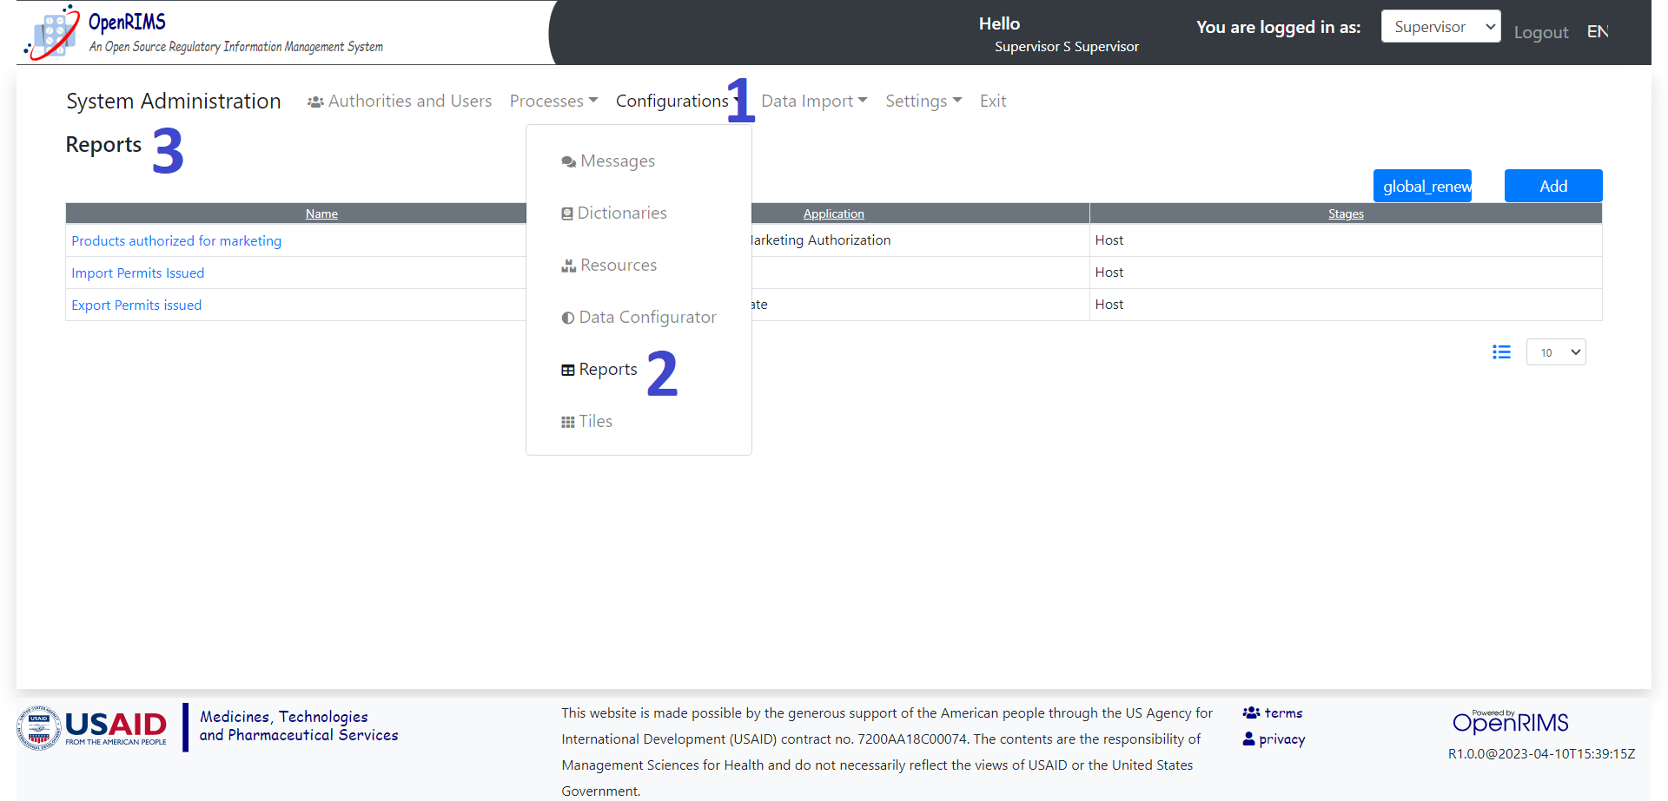Click the global_renew button
Image resolution: width=1668 pixels, height=801 pixels.
pyautogui.click(x=1422, y=186)
